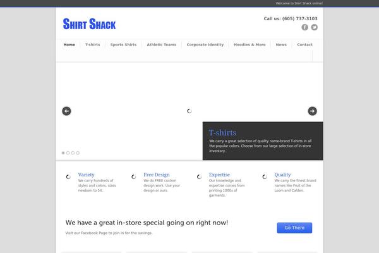Click 'Welcome to Shirt Shack online!' text
The width and height of the screenshot is (379, 253).
pos(299,3)
